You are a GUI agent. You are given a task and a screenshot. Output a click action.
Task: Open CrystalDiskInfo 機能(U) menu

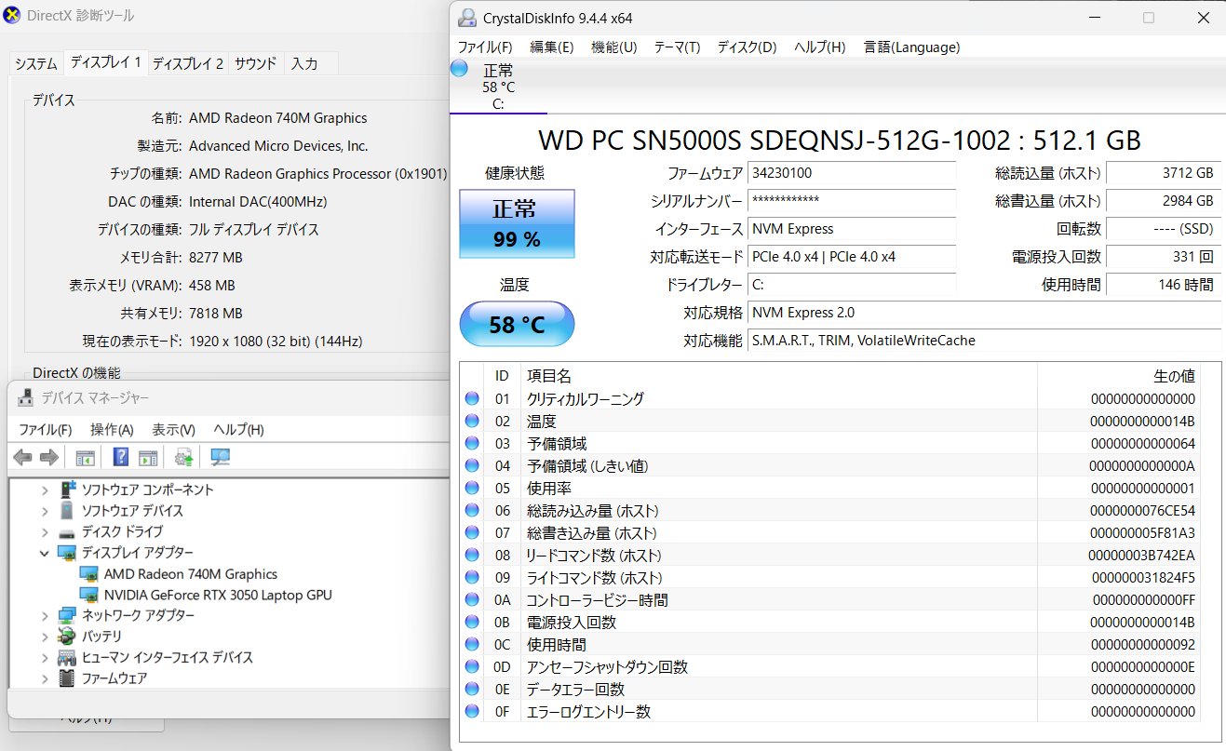(x=614, y=47)
